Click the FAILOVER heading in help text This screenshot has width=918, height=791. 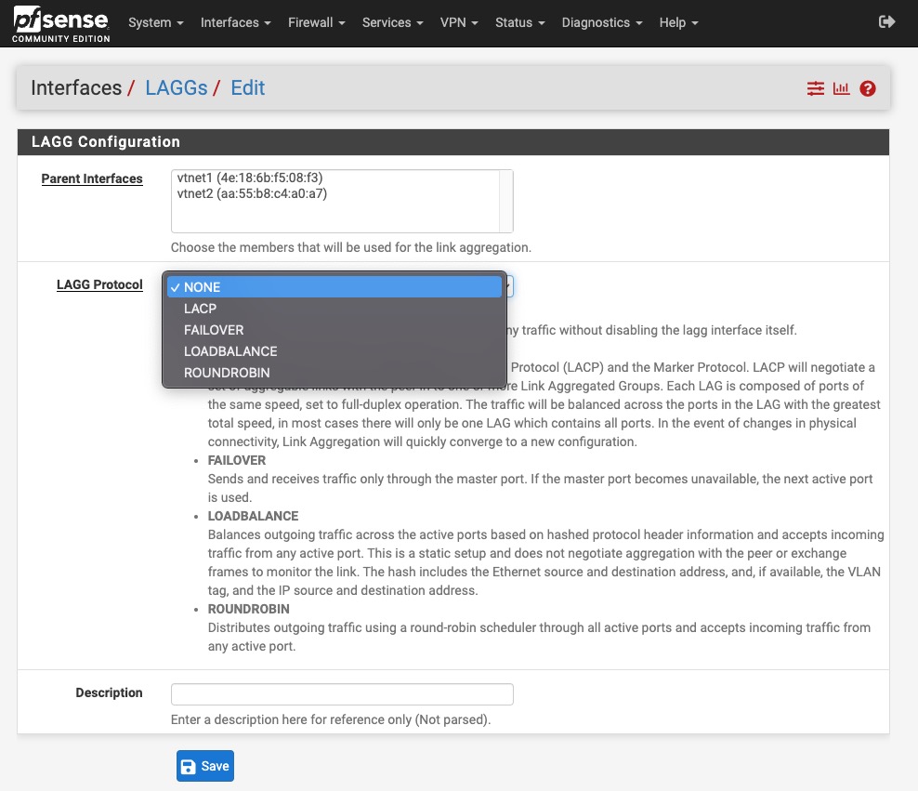coord(237,460)
